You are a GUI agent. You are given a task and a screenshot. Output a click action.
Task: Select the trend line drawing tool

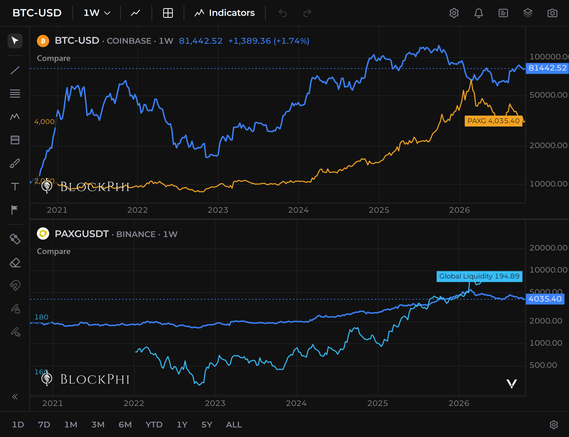pyautogui.click(x=15, y=70)
